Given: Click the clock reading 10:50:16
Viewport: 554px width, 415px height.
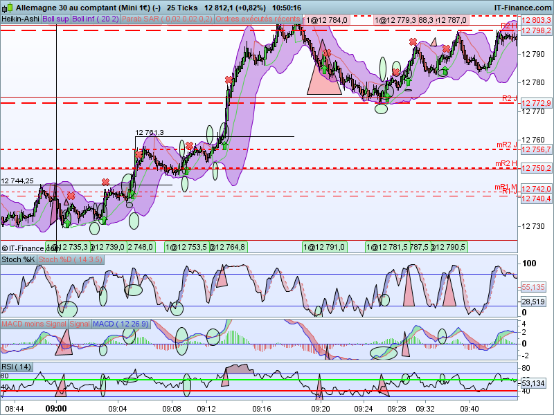Looking at the screenshot, I should pos(287,8).
